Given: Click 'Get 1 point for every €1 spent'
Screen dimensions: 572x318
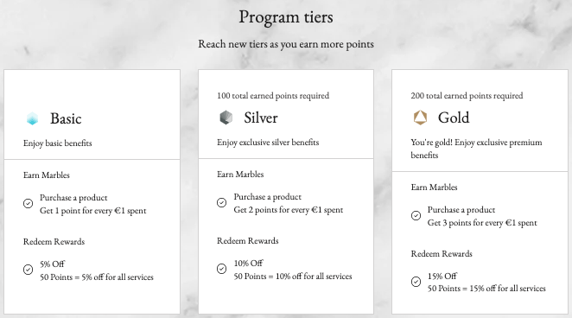Looking at the screenshot, I should 93,211.
